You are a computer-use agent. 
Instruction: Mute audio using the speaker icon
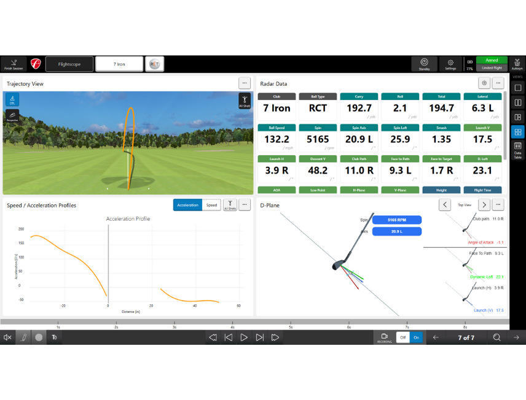(8, 337)
